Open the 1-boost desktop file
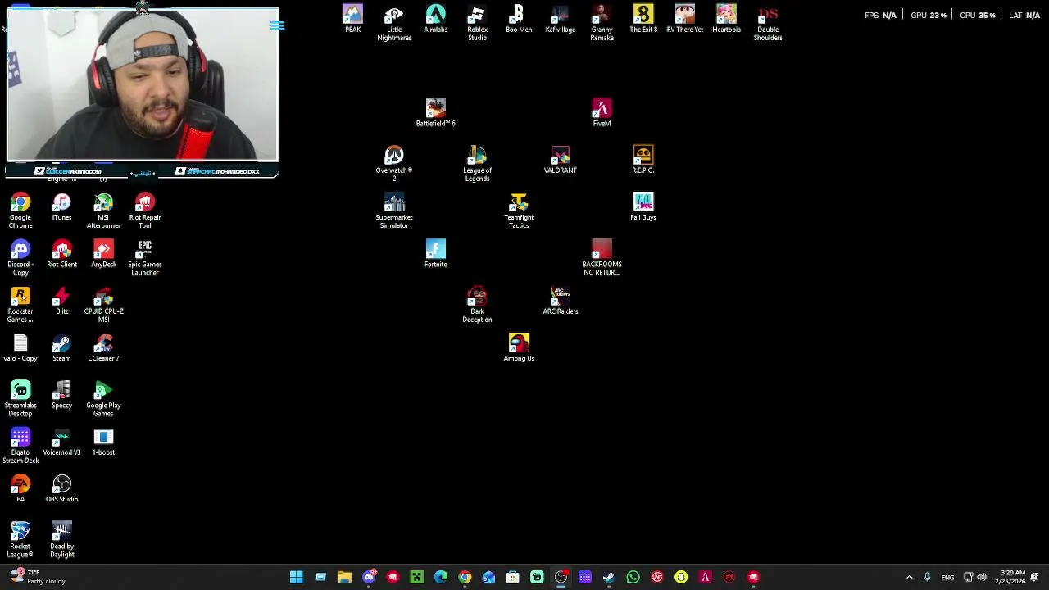This screenshot has height=590, width=1049. coord(103,442)
